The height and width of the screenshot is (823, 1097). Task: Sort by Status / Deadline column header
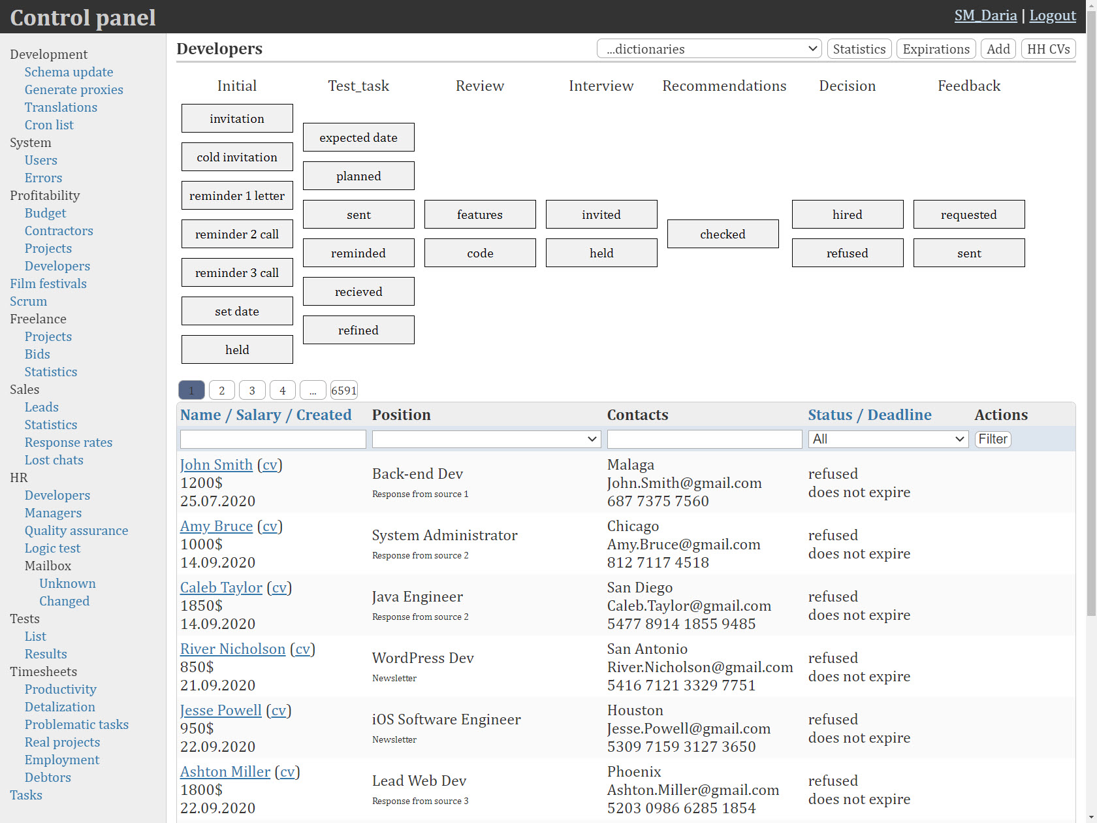pos(869,415)
